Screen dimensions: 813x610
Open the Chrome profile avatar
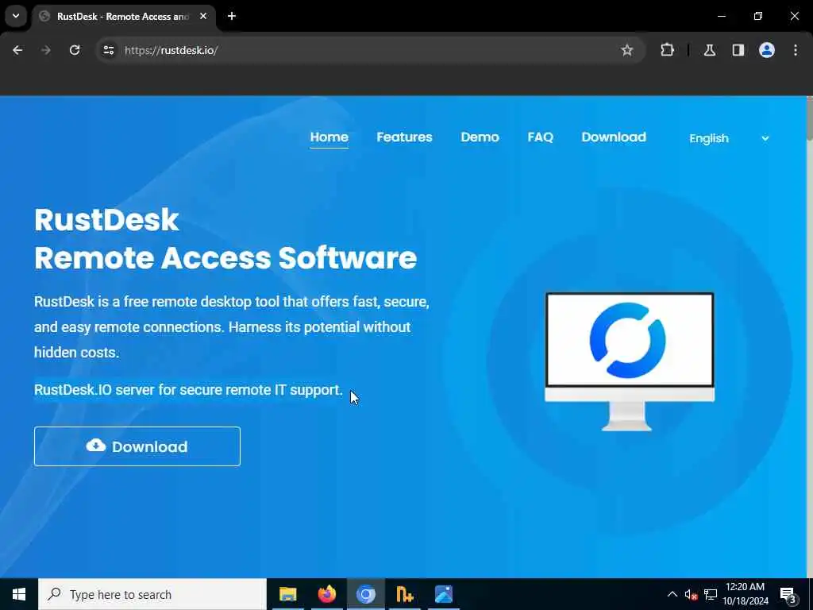767,50
